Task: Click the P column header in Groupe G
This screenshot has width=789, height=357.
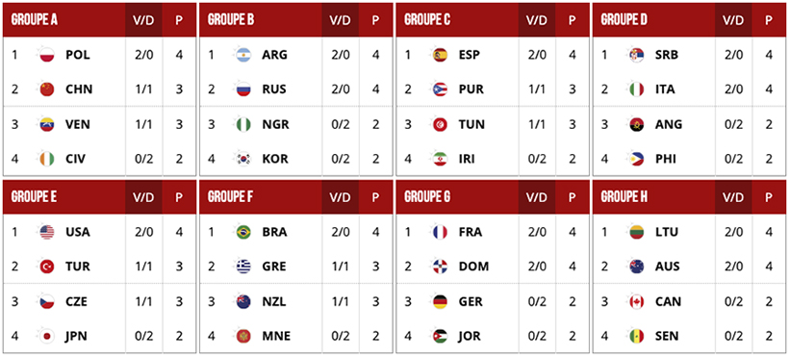Action: [x=573, y=197]
